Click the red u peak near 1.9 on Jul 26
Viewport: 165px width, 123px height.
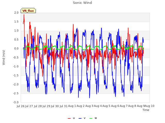[x=24, y=15]
